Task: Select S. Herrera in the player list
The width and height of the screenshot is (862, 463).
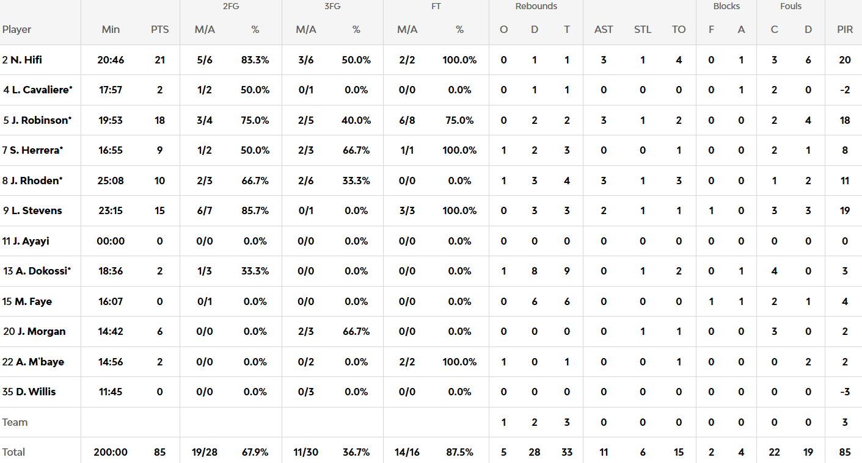Action: (37, 150)
